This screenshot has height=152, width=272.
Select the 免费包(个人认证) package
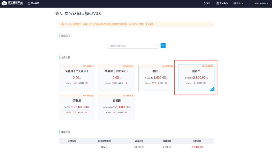click(77, 77)
